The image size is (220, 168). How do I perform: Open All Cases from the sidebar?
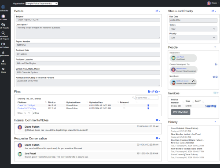click(x=4, y=17)
